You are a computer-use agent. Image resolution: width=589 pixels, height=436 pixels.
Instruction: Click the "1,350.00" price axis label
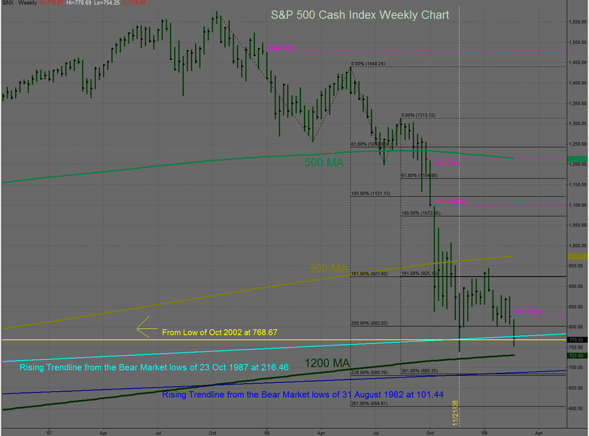[x=578, y=103]
